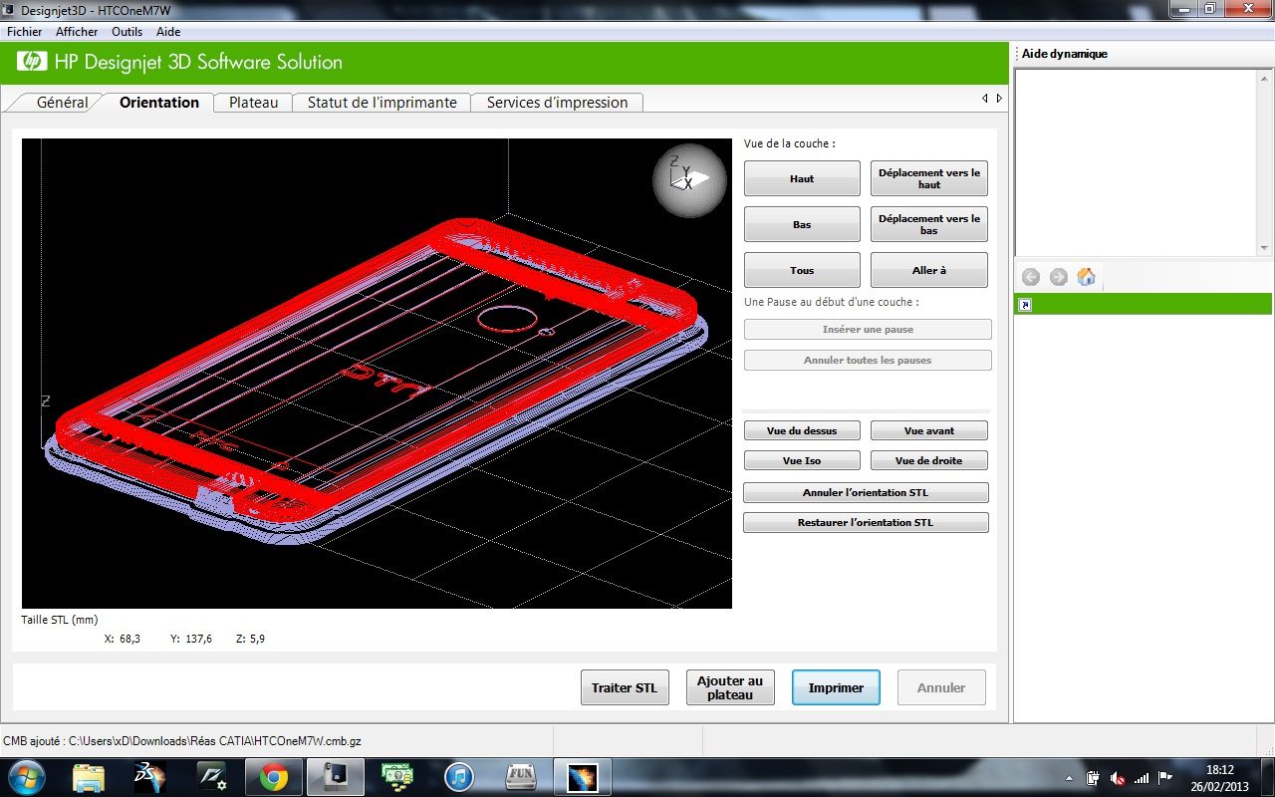Click the STL X size value 68,3

(129, 639)
